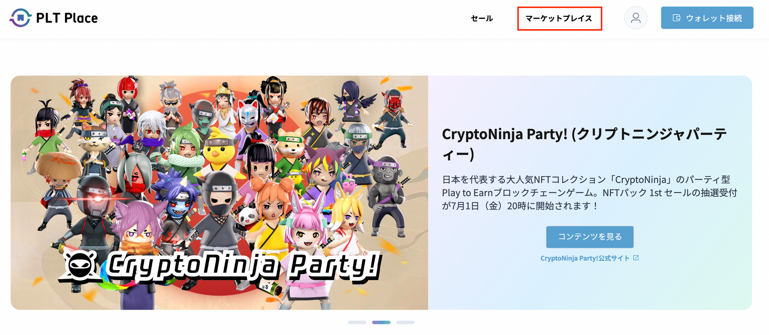Click the banner description paragraph text

(589, 193)
